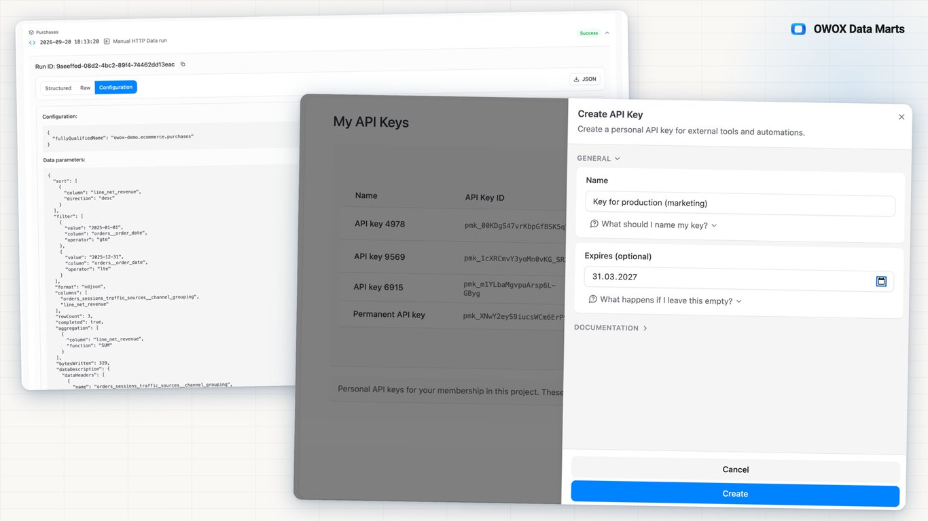Expand the What should I name my key hint
Screen dimensions: 928x521
654,225
